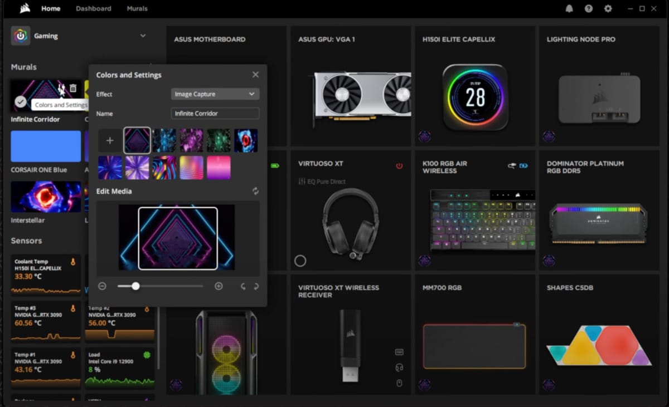669x407 pixels.
Task: Switch to the Dashboard tab
Action: (x=93, y=8)
